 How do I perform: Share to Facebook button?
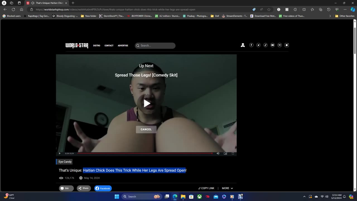pyautogui.click(x=103, y=188)
